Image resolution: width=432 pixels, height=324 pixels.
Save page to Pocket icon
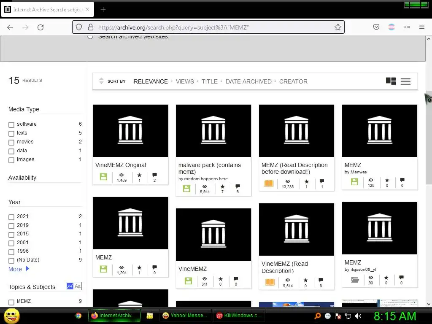coord(376,27)
